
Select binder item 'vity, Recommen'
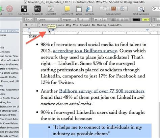point(9,90)
